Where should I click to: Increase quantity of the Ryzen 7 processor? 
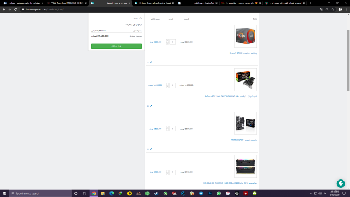(x=168, y=41)
